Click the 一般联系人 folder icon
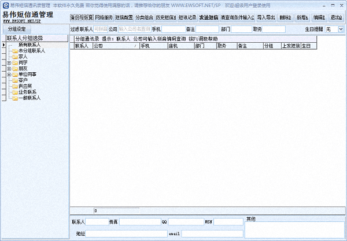 click(15, 98)
